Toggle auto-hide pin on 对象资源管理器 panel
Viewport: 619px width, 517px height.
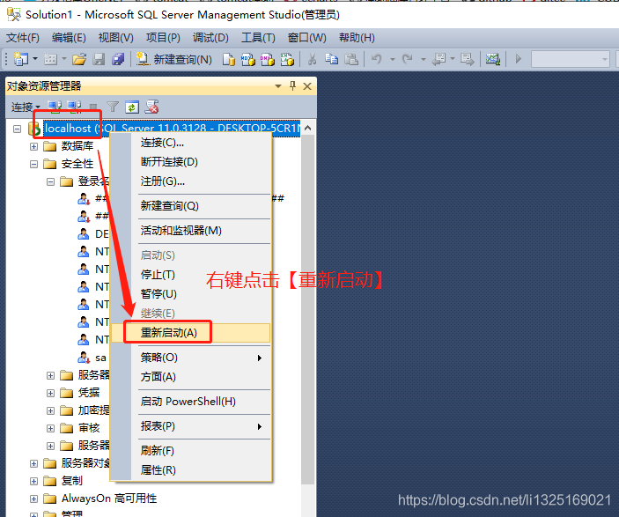click(292, 85)
